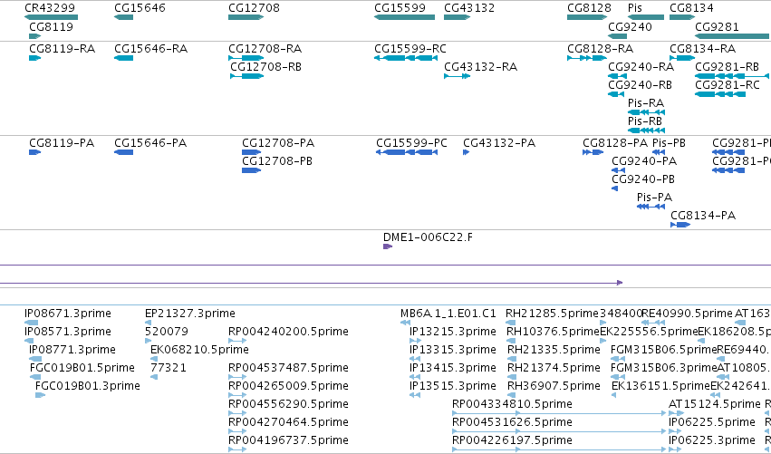771x454 pixels.
Task: Click the 520079 feature label
Action: pos(167,332)
